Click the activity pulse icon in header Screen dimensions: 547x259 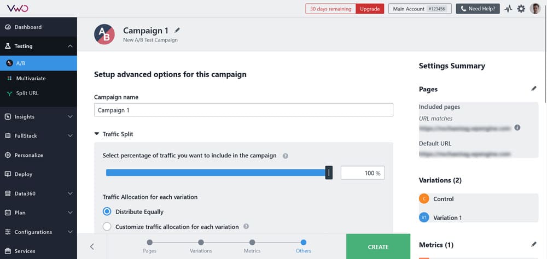508,9
